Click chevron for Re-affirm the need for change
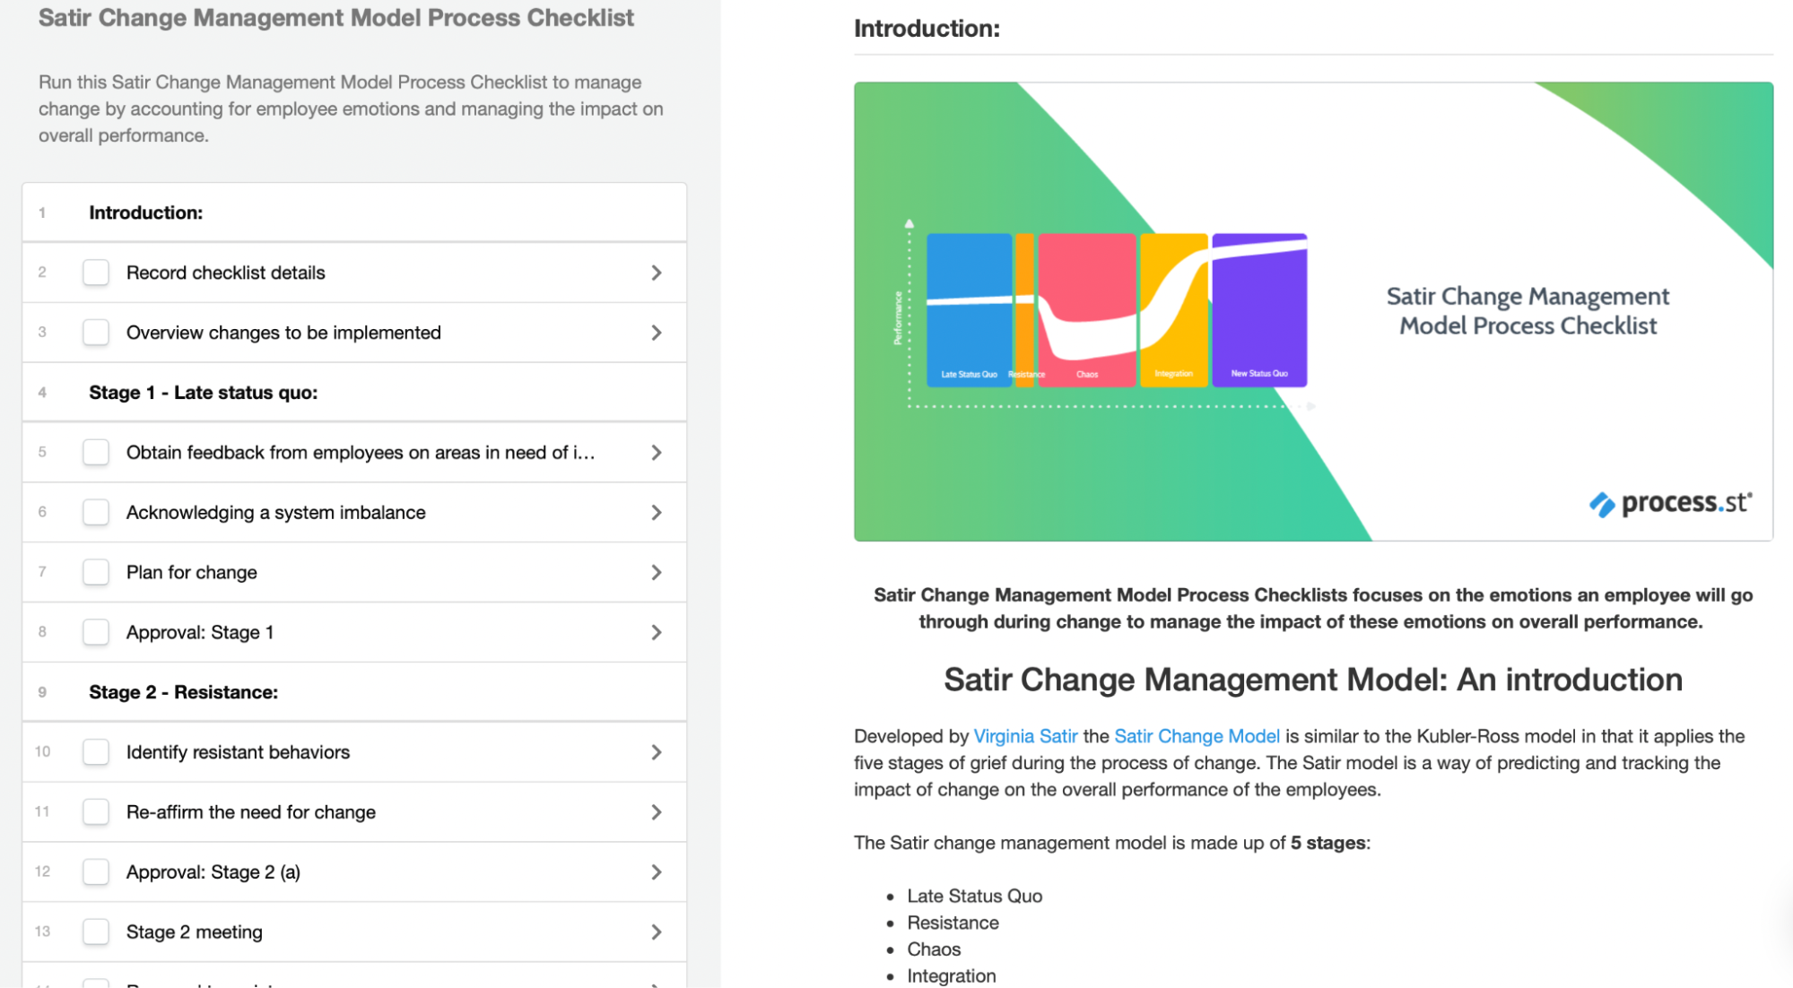 [x=657, y=812]
